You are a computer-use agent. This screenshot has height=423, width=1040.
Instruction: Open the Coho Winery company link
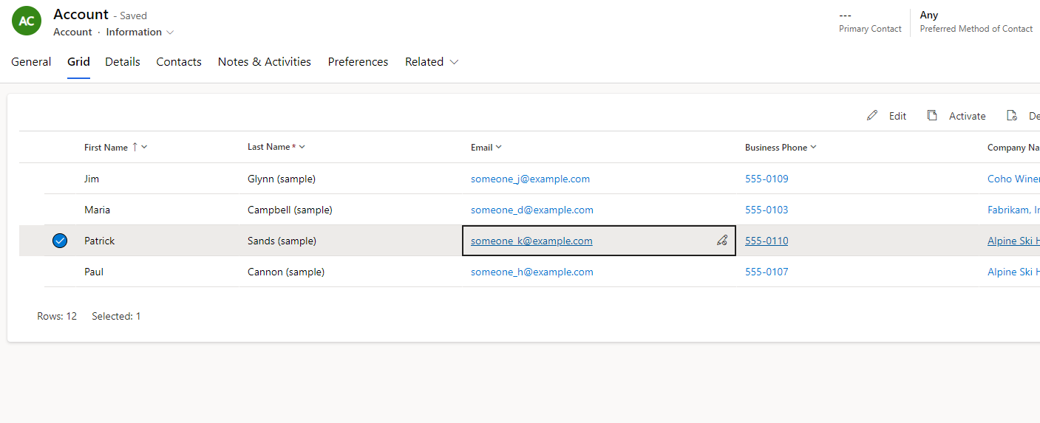point(1013,179)
